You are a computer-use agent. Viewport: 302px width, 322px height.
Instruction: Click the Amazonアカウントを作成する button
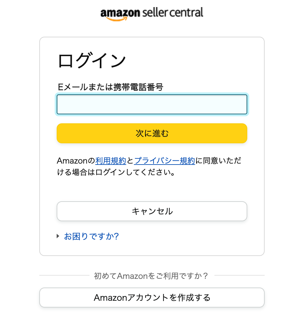(152, 298)
